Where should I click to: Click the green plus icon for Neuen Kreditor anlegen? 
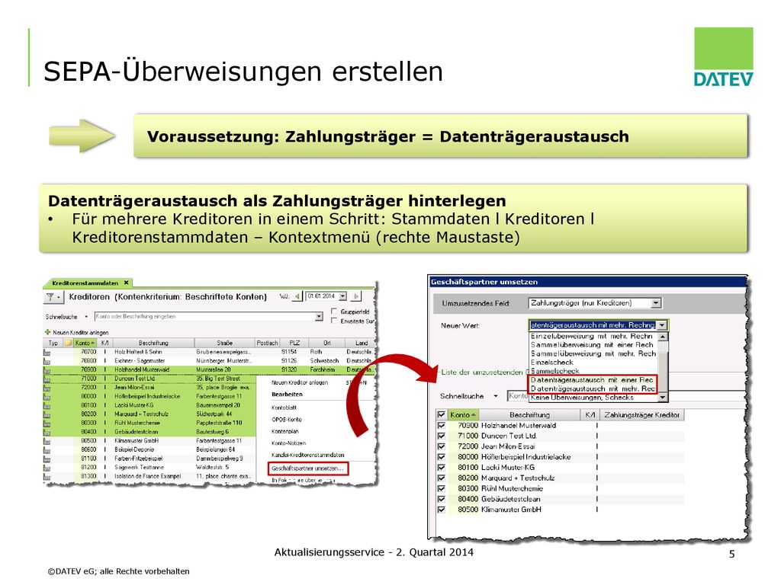click(x=48, y=332)
